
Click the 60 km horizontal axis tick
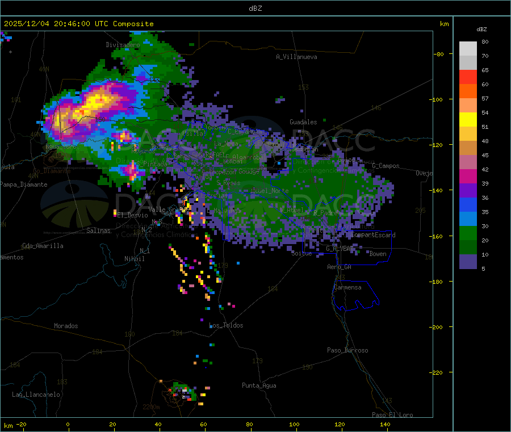click(203, 424)
